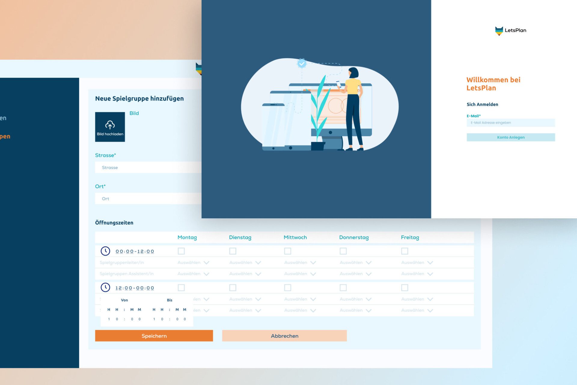Click the clock icon beside 12:00-00:00
This screenshot has width=577, height=385.
tap(105, 288)
